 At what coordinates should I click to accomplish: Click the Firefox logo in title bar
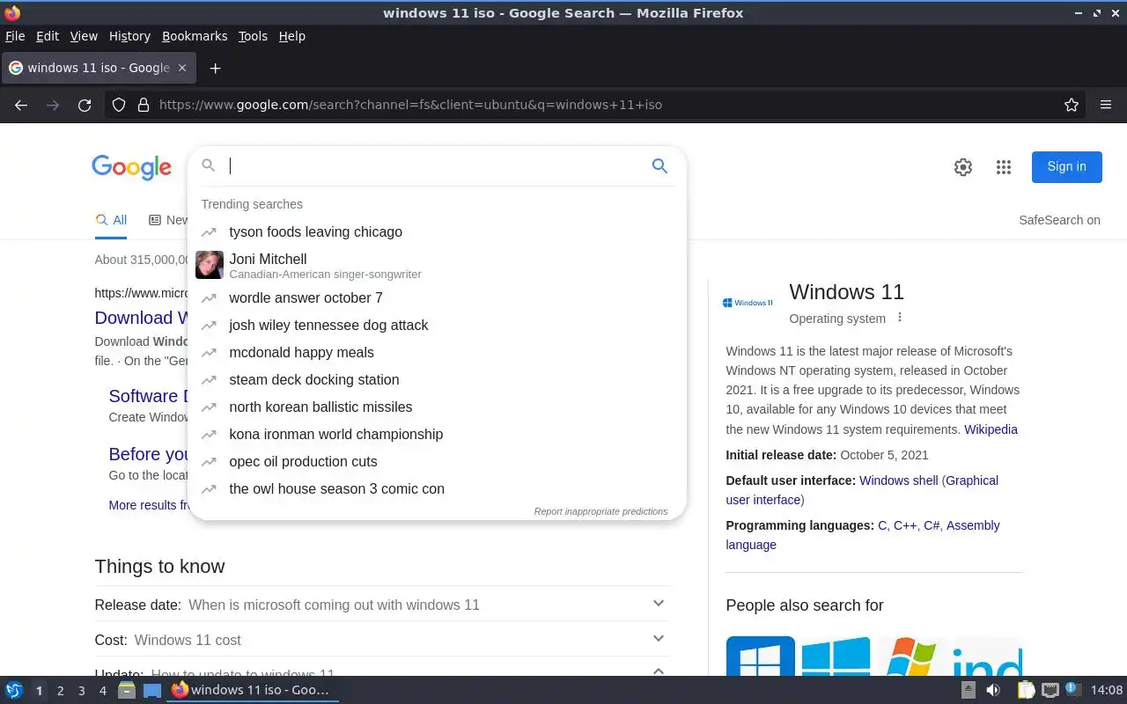coord(12,13)
